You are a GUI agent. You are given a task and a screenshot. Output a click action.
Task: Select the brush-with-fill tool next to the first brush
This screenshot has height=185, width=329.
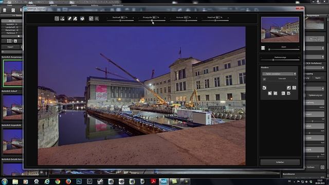pyautogui.click(x=62, y=18)
